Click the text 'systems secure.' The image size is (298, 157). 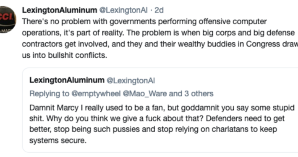(58, 141)
